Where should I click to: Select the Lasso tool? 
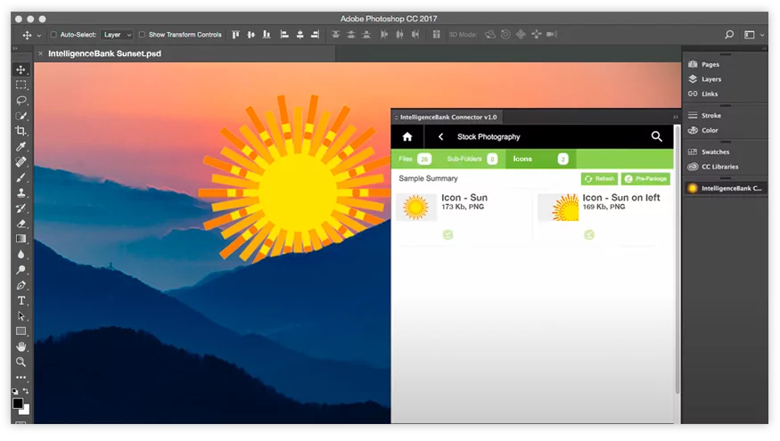click(21, 101)
